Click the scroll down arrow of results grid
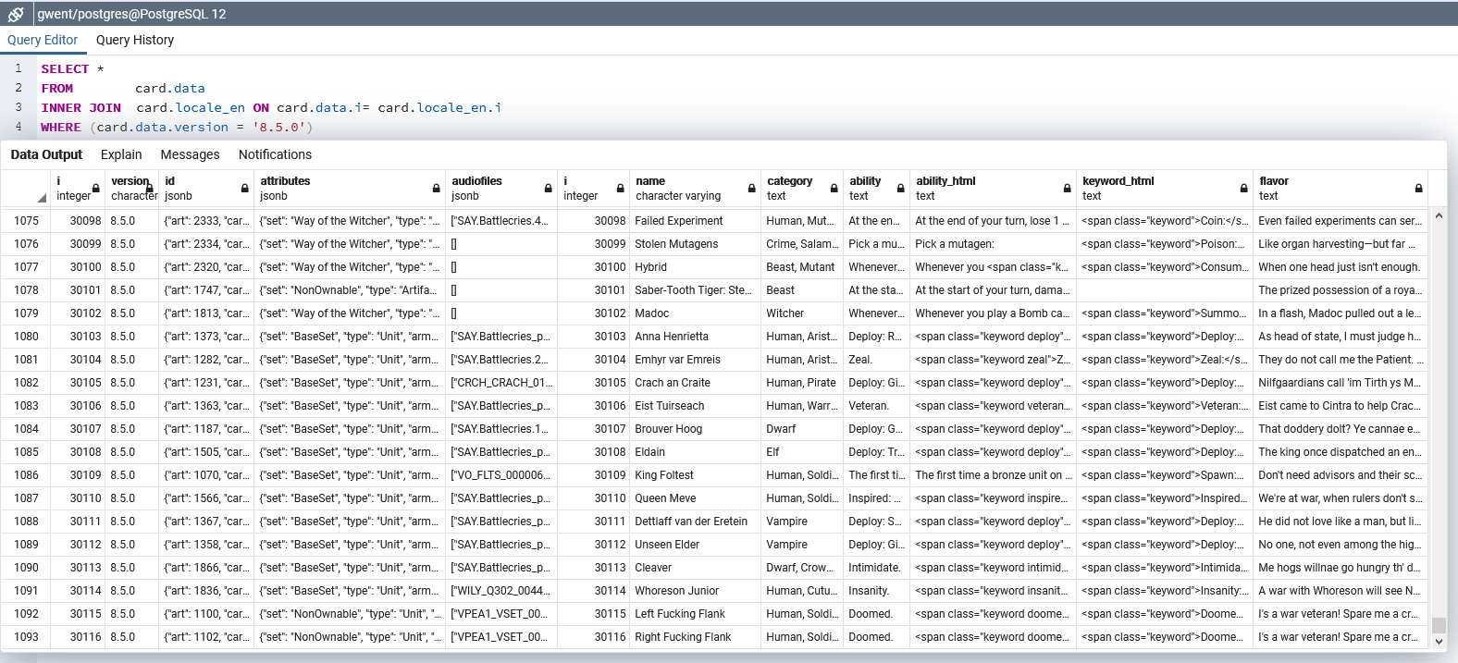The height and width of the screenshot is (663, 1458). tap(1439, 641)
